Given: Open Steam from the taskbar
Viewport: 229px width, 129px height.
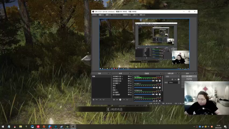Looking at the screenshot, I should (x=62, y=127).
